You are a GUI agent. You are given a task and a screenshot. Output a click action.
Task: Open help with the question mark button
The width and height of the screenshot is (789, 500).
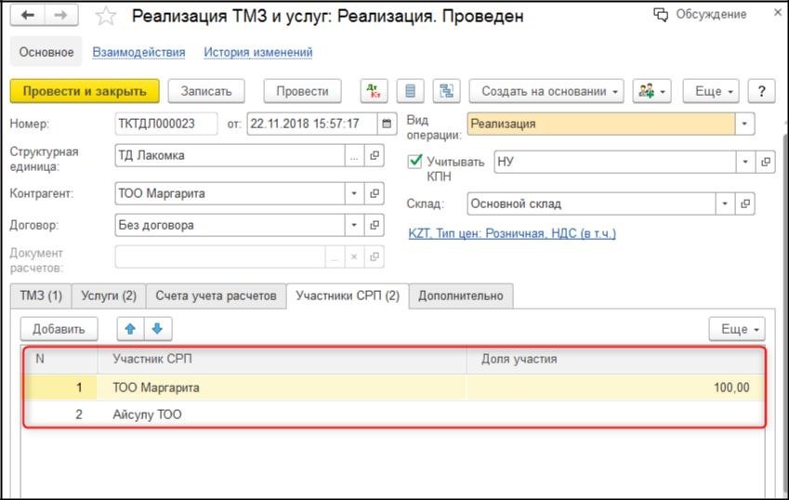[761, 91]
